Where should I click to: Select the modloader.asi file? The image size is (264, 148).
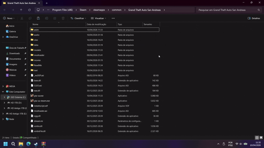click(x=95, y=111)
